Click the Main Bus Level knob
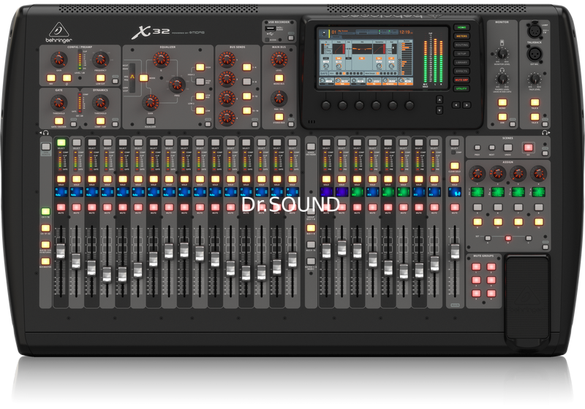The width and height of the screenshot is (585, 409). tap(279, 60)
